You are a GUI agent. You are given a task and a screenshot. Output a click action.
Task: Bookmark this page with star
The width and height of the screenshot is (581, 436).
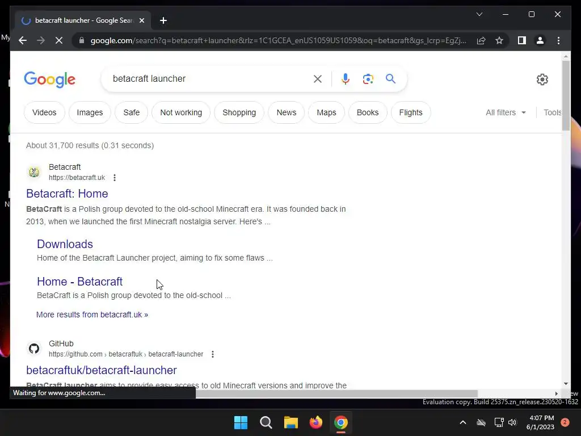tap(499, 40)
